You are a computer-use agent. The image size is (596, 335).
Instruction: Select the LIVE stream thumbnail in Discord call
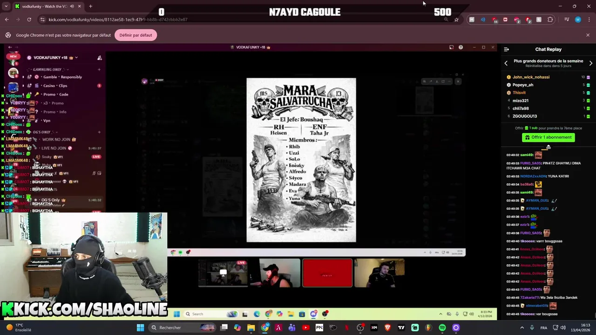tap(223, 273)
